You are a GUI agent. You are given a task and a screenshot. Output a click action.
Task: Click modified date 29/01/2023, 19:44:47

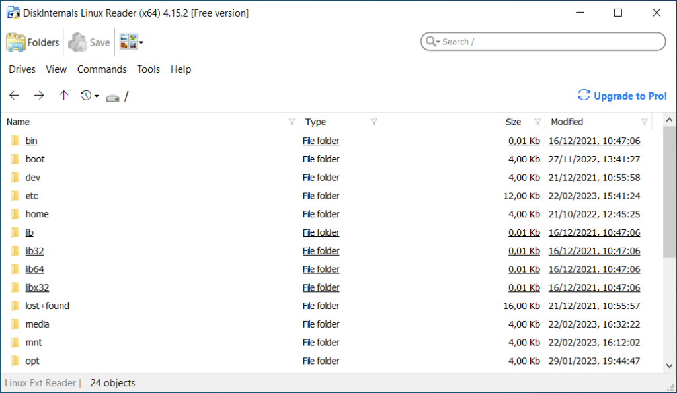click(594, 361)
